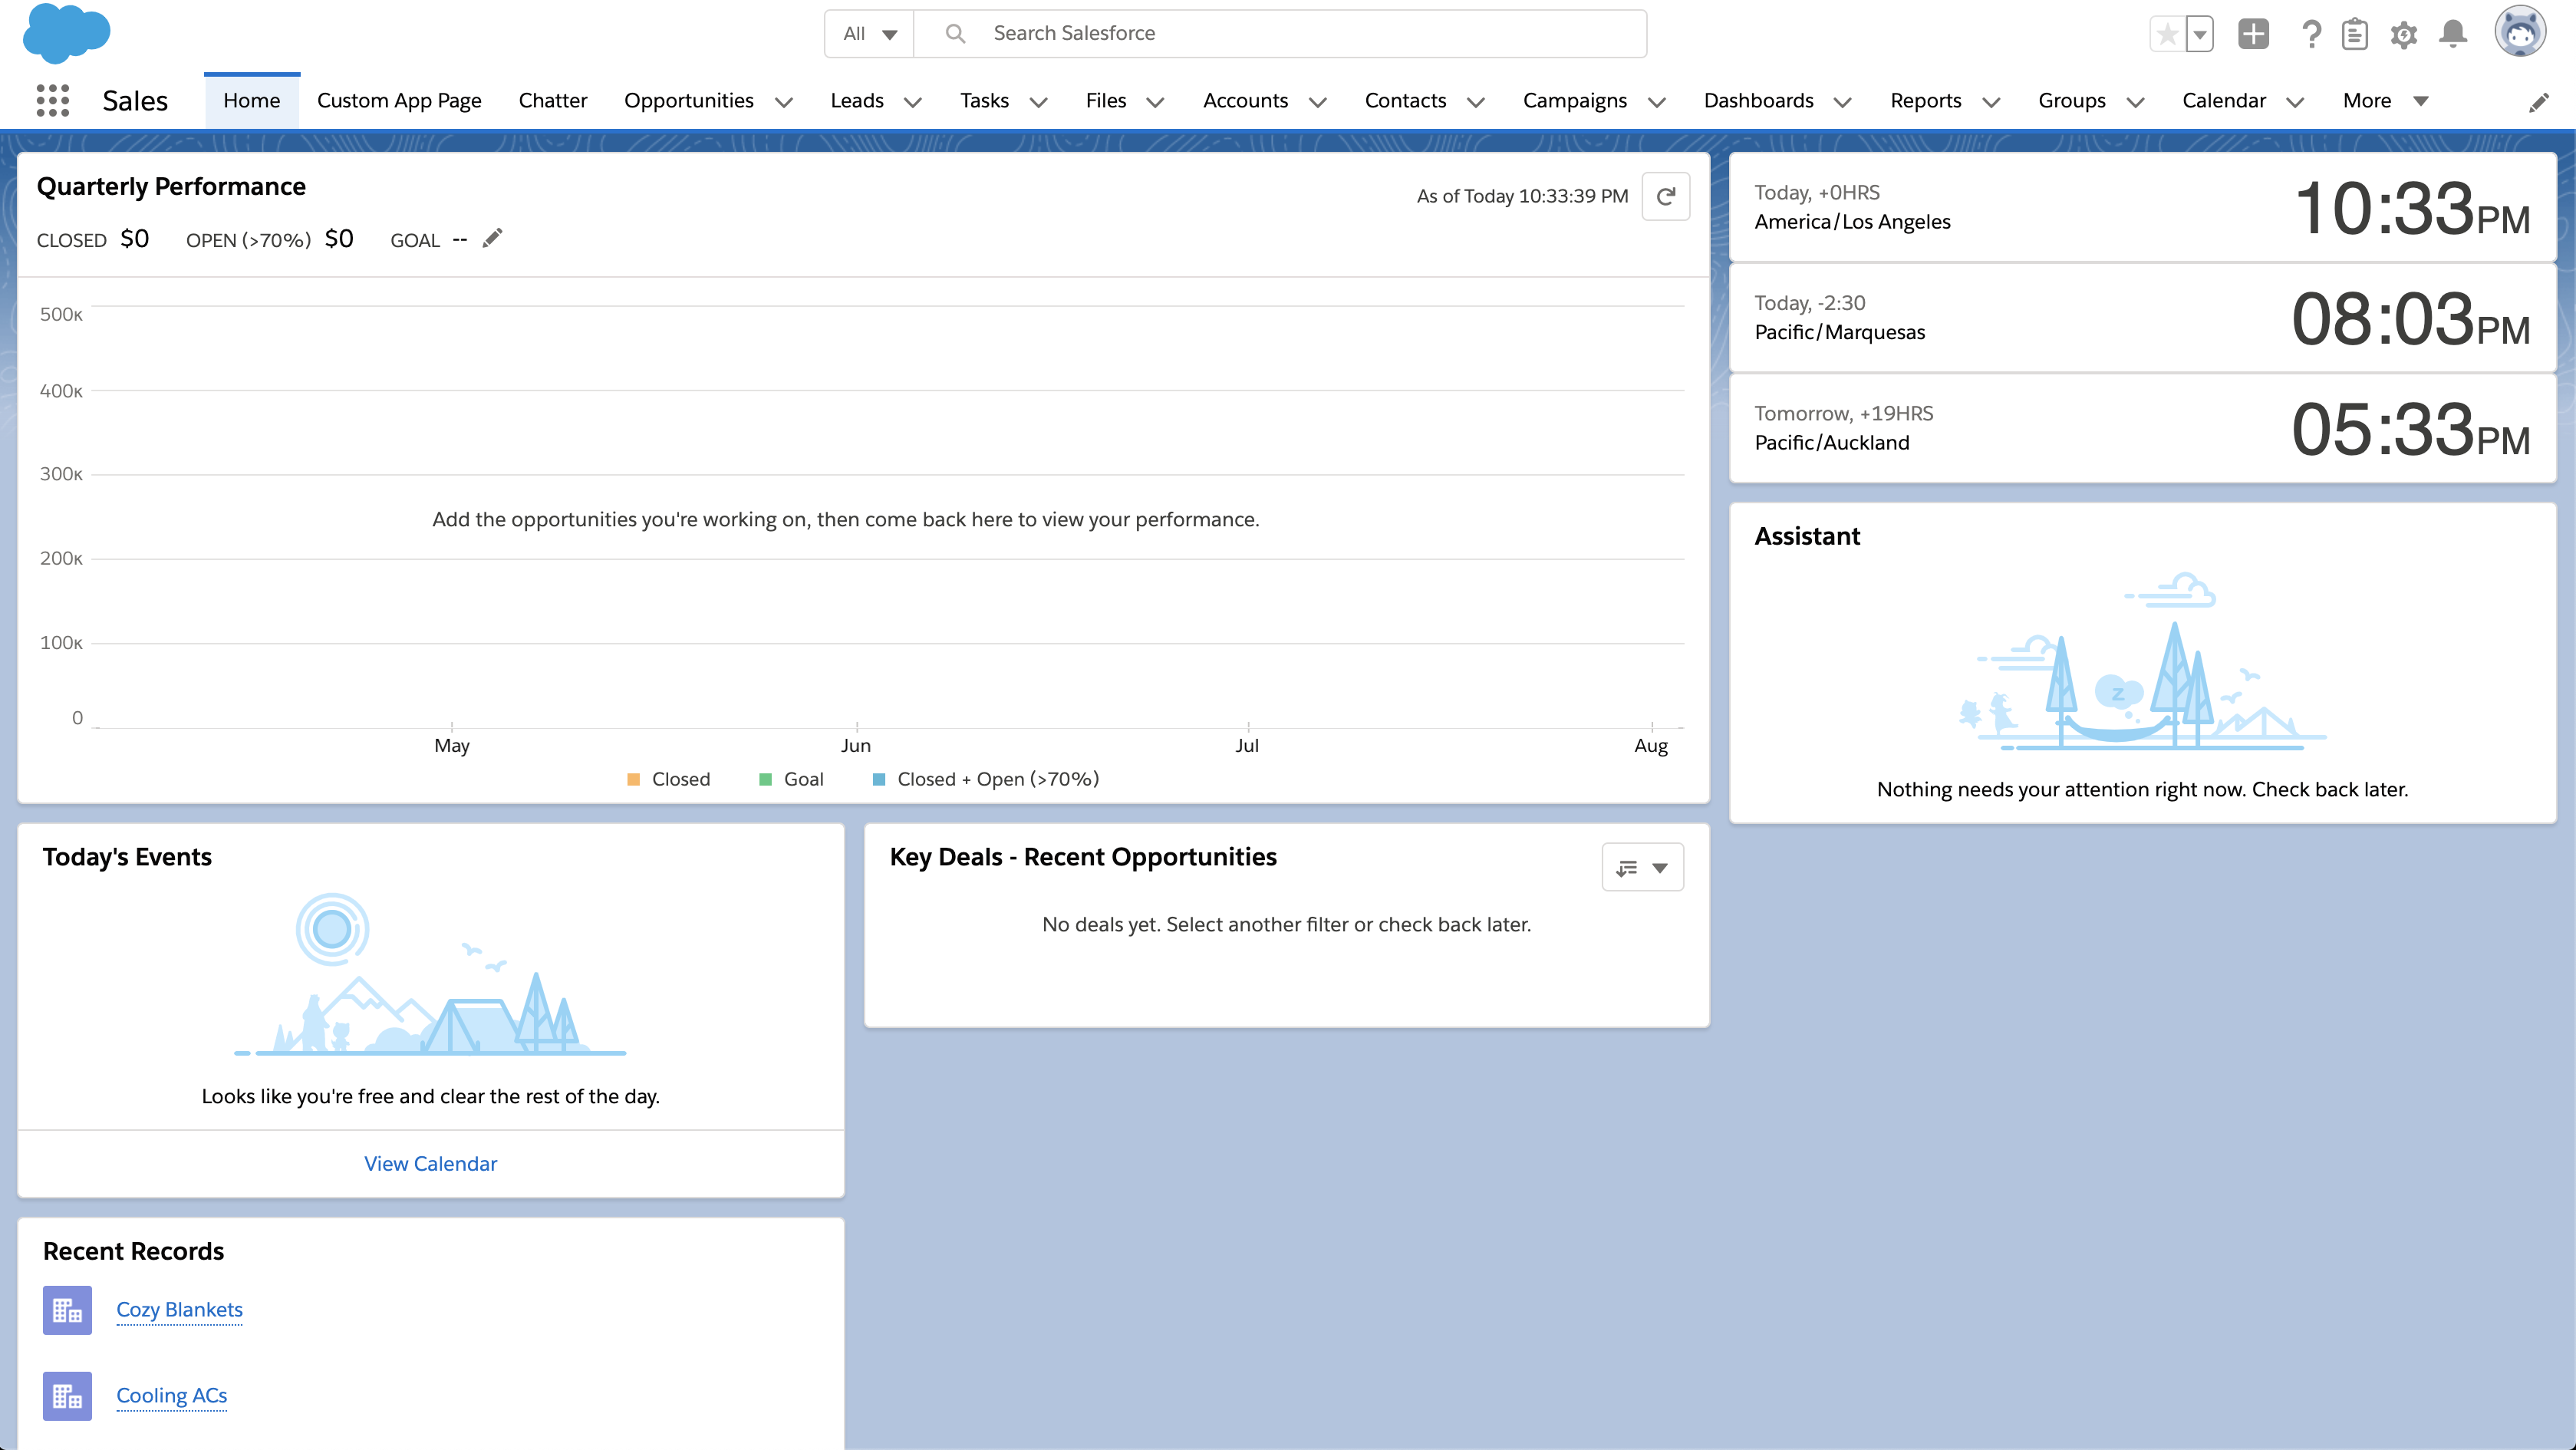Open the search scope All dropdown
The width and height of the screenshot is (2576, 1450).
coord(869,34)
